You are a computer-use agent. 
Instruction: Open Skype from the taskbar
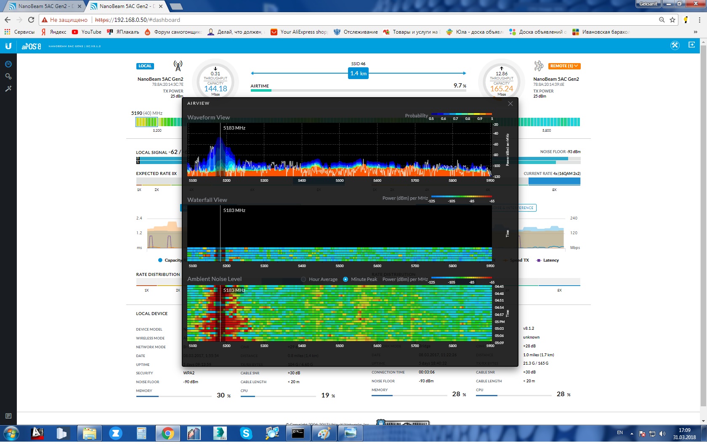[x=246, y=433]
